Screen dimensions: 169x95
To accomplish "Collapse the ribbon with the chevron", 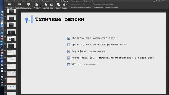I will pos(167,1).
